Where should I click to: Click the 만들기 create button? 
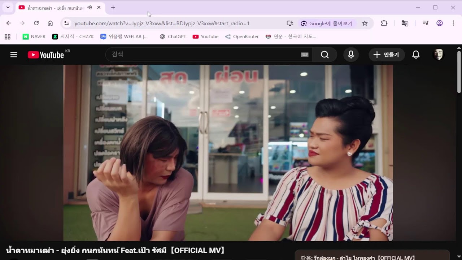(387, 55)
